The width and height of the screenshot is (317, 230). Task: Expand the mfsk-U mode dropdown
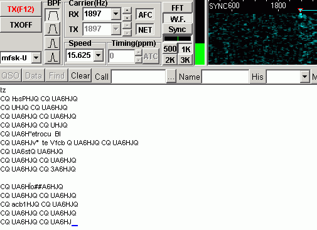coord(36,57)
